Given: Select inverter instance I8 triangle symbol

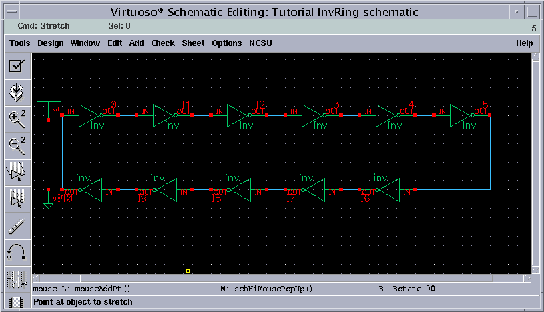Looking at the screenshot, I should click(x=240, y=189).
